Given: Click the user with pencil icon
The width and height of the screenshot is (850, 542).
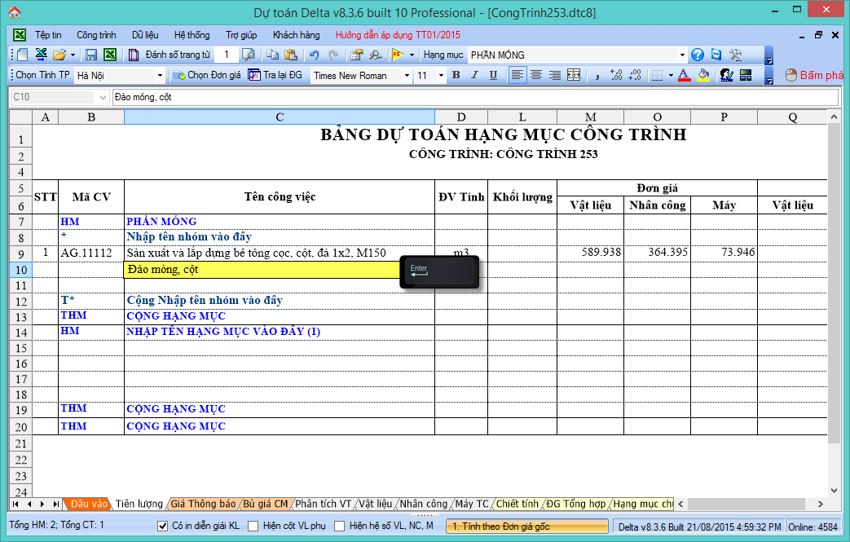Looking at the screenshot, I should point(726,75).
